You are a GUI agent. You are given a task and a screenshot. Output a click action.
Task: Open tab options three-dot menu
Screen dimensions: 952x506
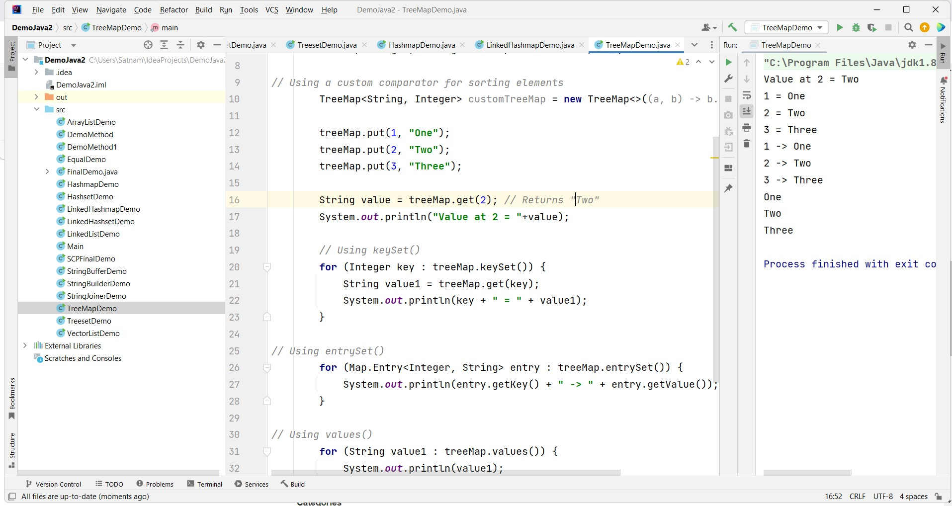click(x=712, y=45)
